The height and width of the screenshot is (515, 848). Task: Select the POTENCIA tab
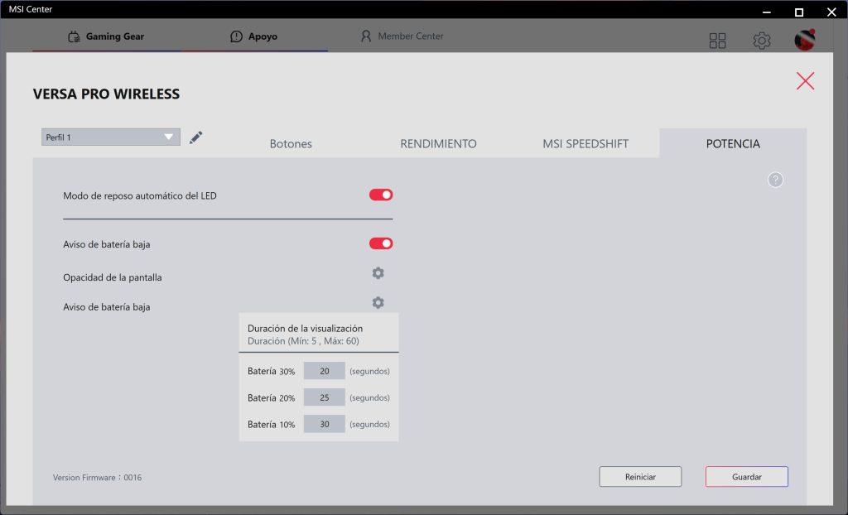point(733,144)
